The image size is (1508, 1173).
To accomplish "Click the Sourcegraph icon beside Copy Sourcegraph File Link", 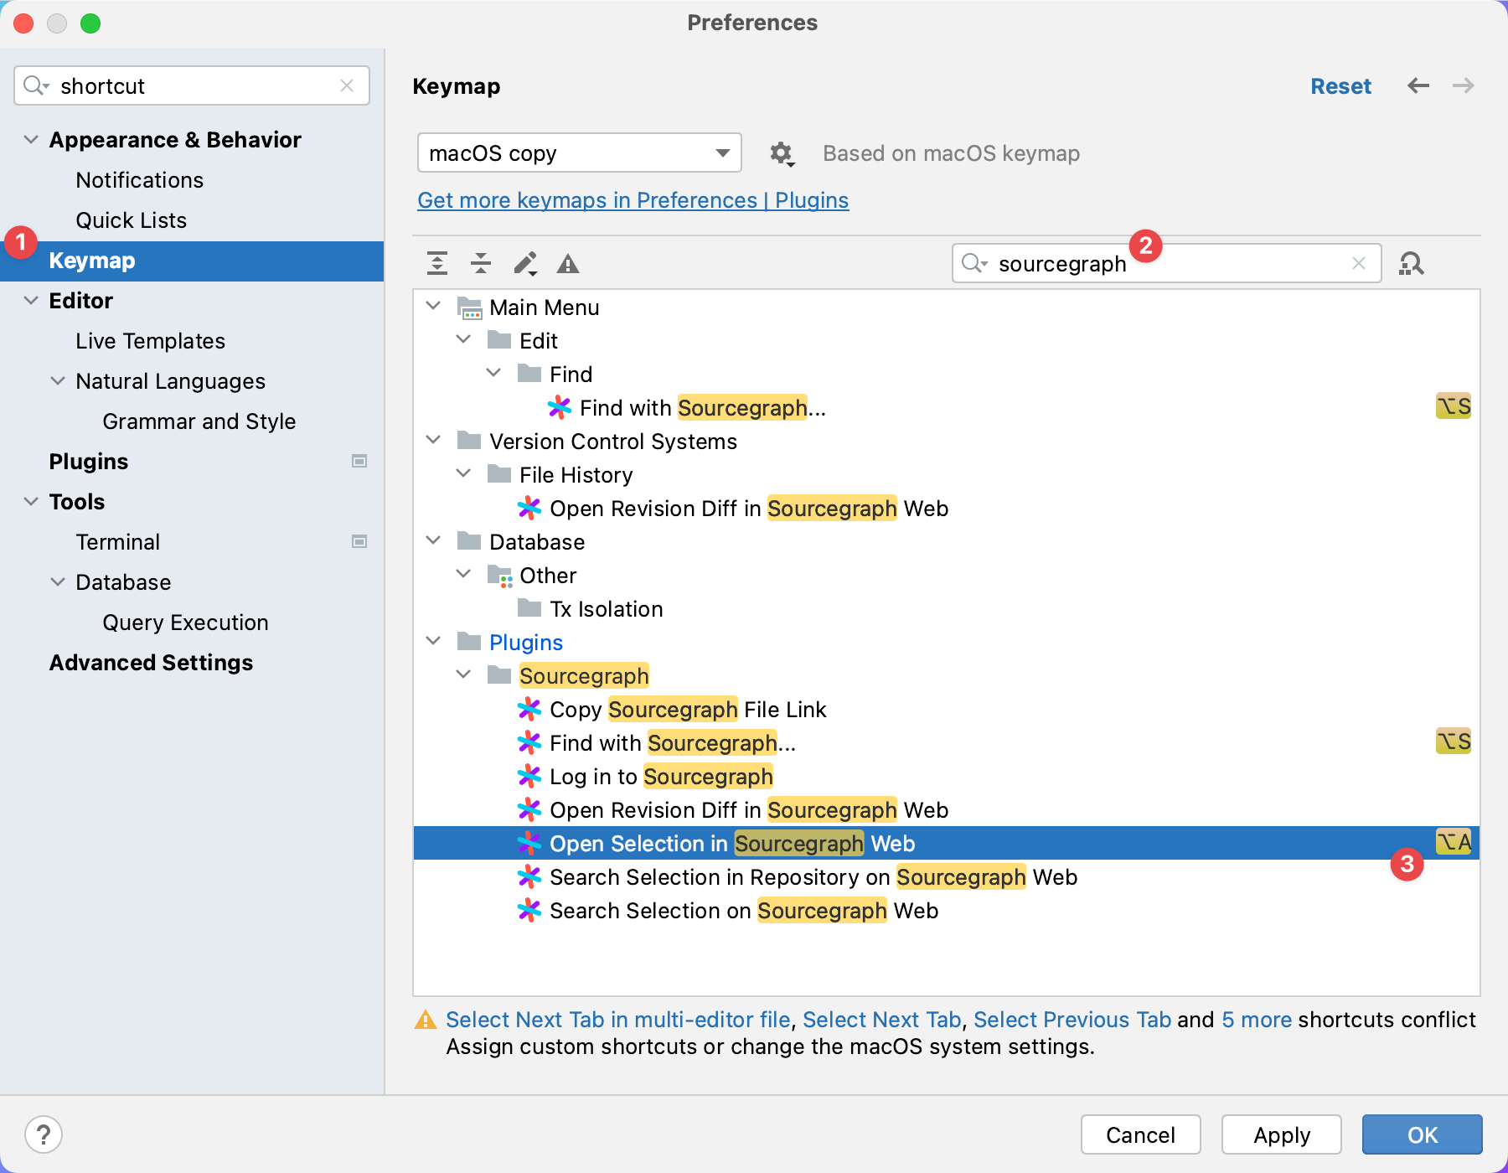I will pyautogui.click(x=529, y=709).
